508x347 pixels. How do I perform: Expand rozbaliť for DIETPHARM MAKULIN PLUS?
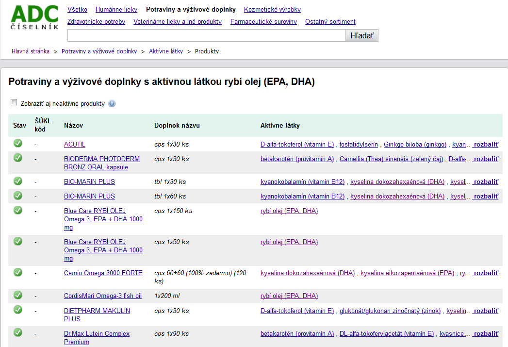coord(485,311)
